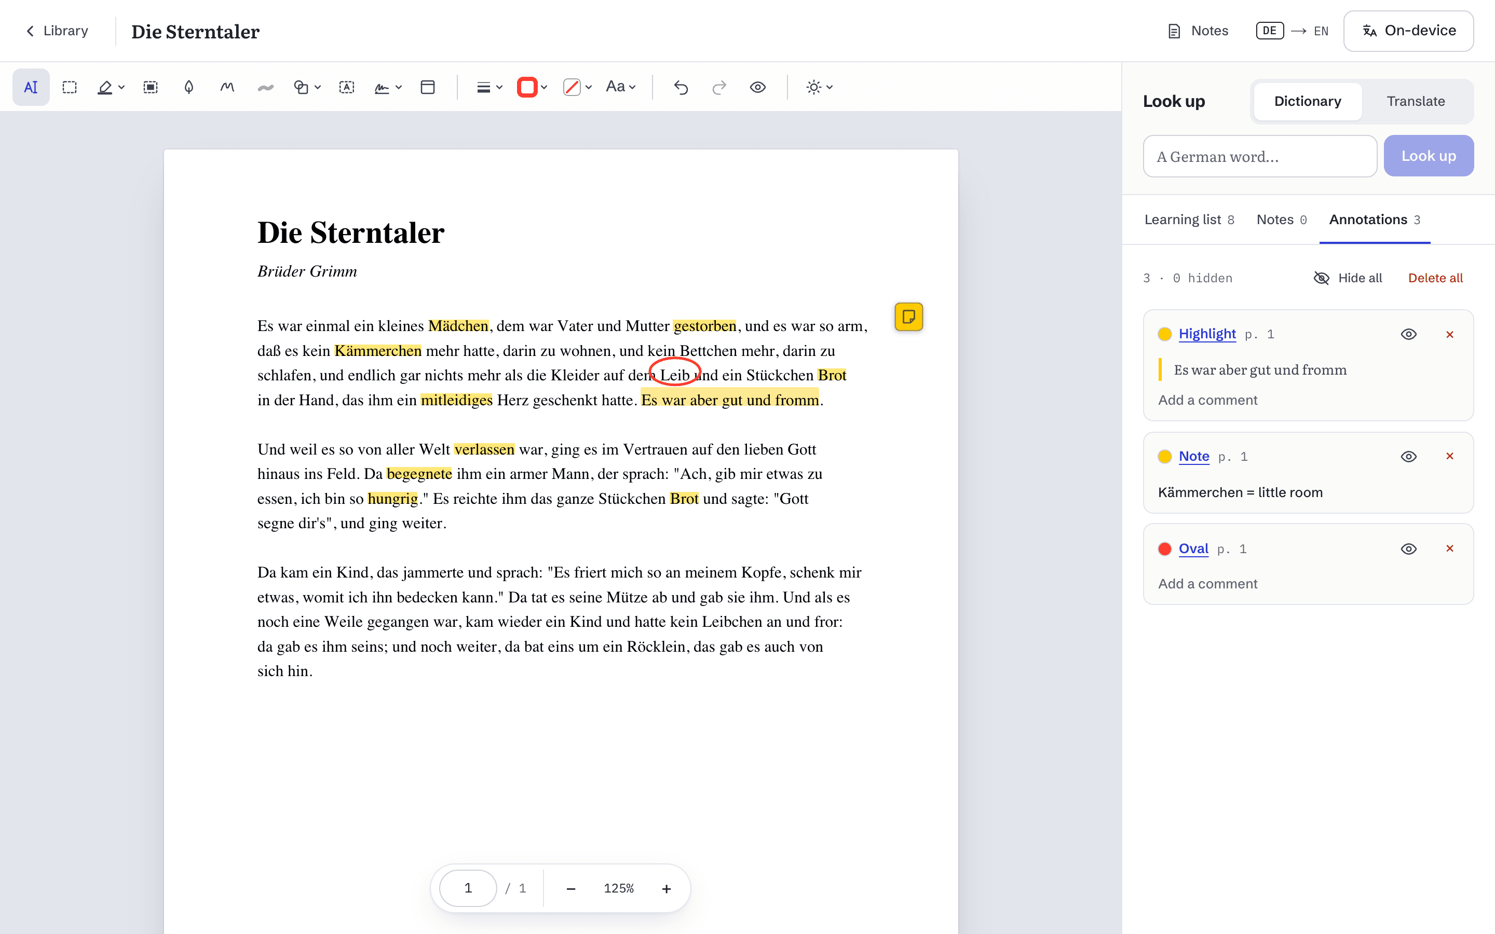Hide the Note annotation

click(x=1408, y=457)
